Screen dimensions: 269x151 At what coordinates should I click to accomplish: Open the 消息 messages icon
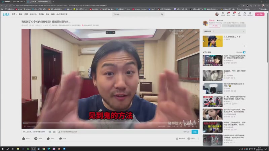coord(228,14)
